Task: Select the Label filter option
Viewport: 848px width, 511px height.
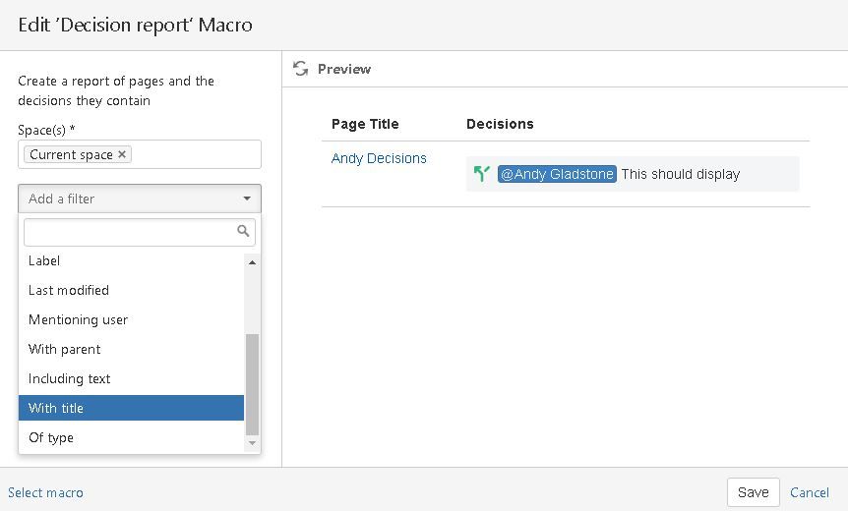Action: (44, 261)
